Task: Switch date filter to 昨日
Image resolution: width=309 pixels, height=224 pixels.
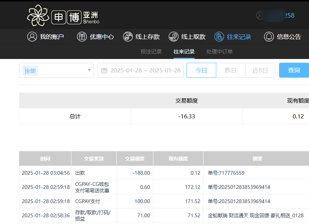Action: (x=231, y=70)
